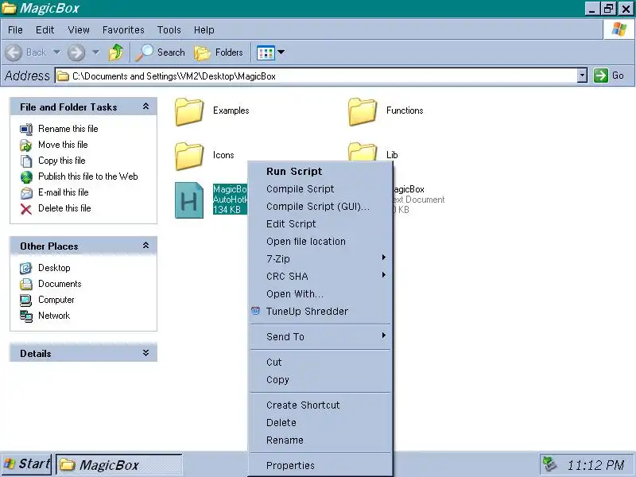Expand the Address bar dropdown
The image size is (636, 477).
[x=582, y=76]
